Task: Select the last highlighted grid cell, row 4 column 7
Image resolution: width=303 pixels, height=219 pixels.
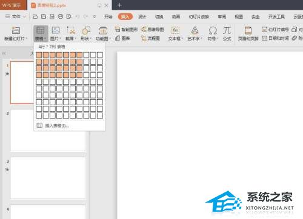Action: (x=79, y=75)
